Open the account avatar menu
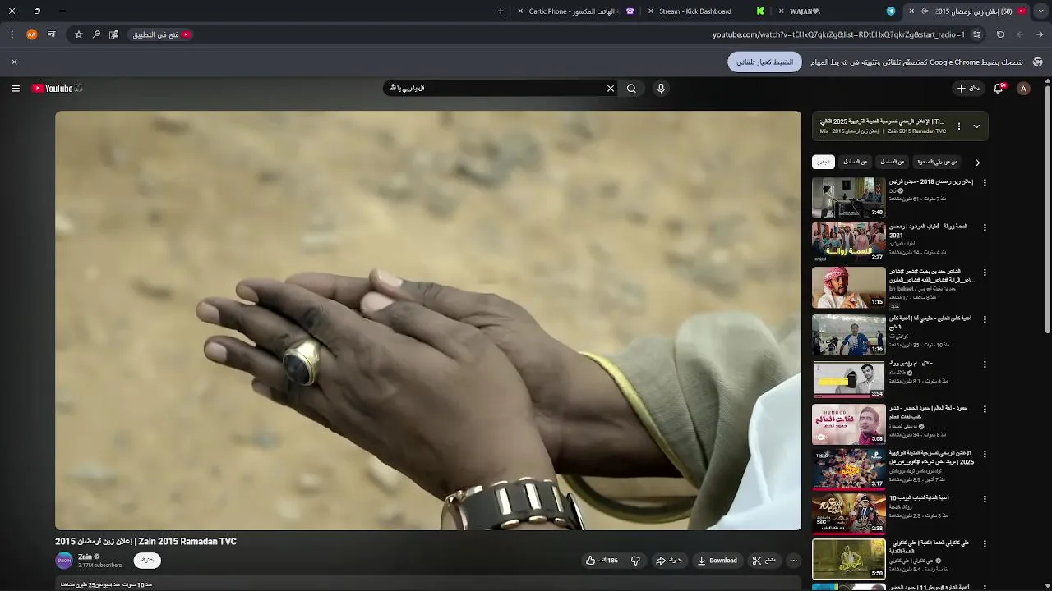 click(x=1023, y=89)
